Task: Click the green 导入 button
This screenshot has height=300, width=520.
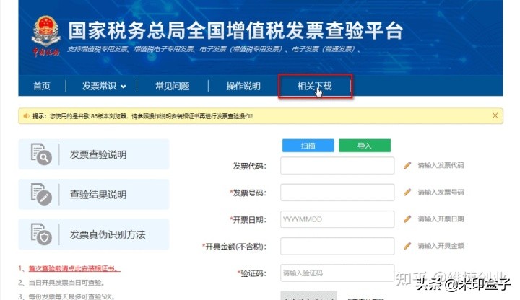Action: (365, 146)
